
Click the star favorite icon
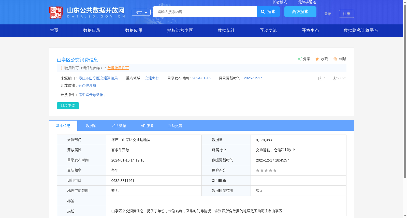click(317, 59)
